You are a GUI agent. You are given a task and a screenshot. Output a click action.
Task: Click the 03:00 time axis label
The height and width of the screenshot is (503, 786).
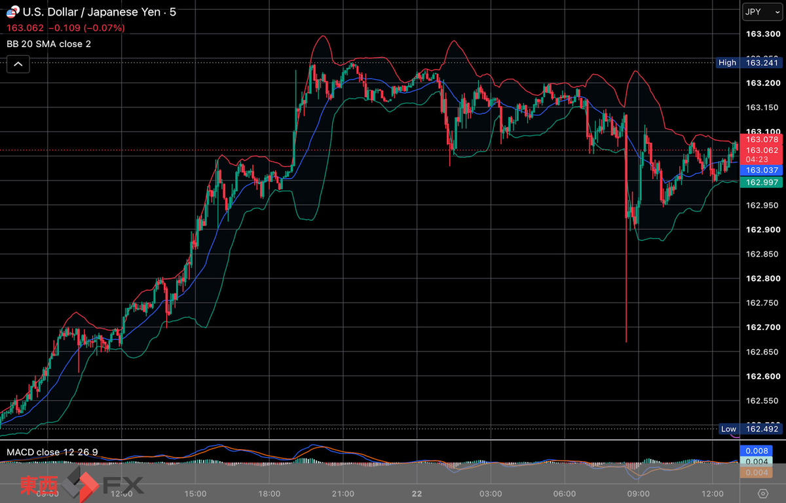point(491,493)
